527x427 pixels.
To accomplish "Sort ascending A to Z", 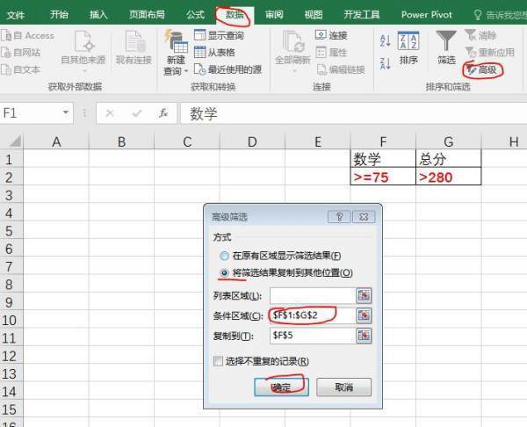I will tap(386, 41).
